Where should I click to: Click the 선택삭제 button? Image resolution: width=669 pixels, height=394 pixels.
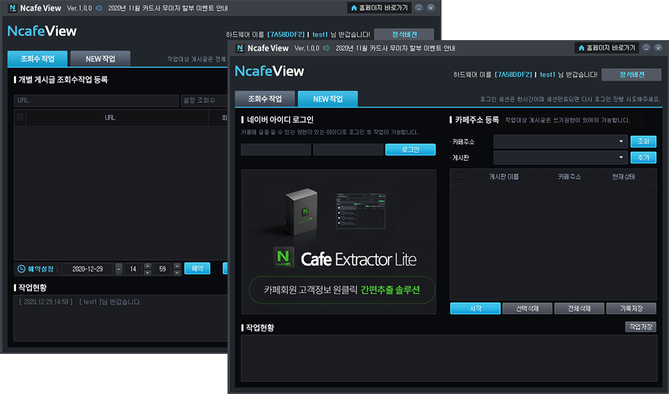coord(527,309)
